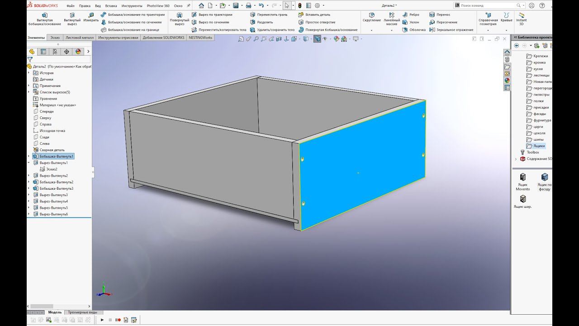Click the Вставить деталь button

[x=314, y=14]
